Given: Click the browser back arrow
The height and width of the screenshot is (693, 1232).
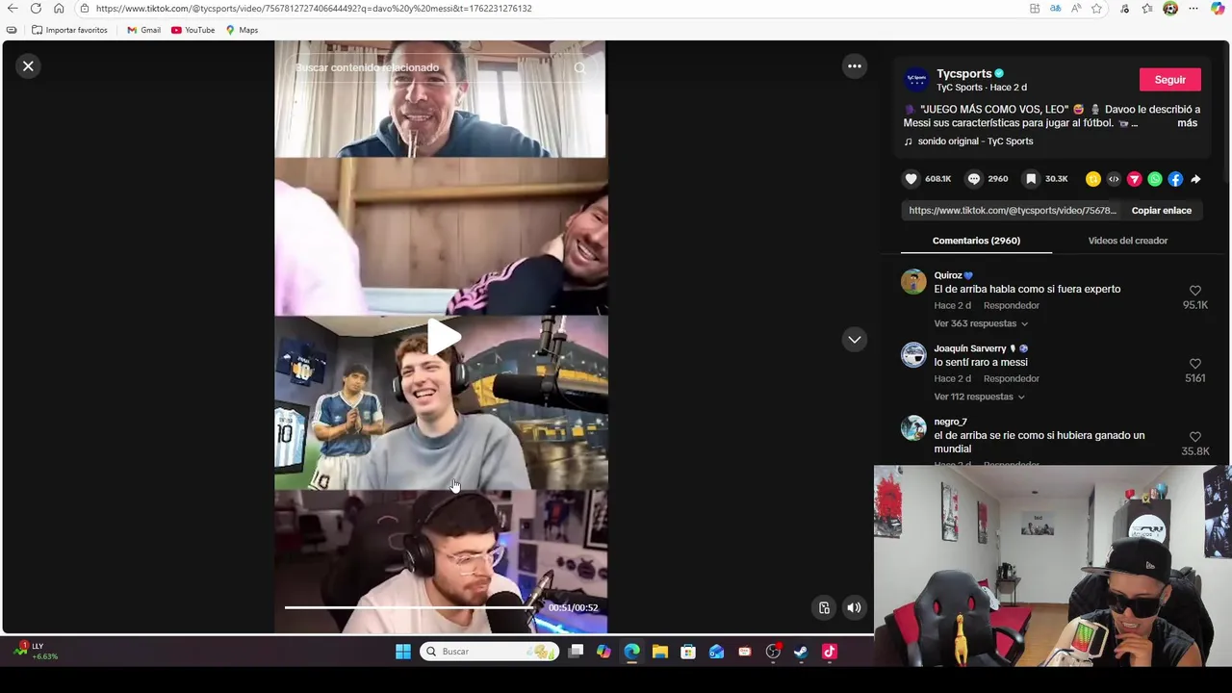Looking at the screenshot, I should click(13, 9).
